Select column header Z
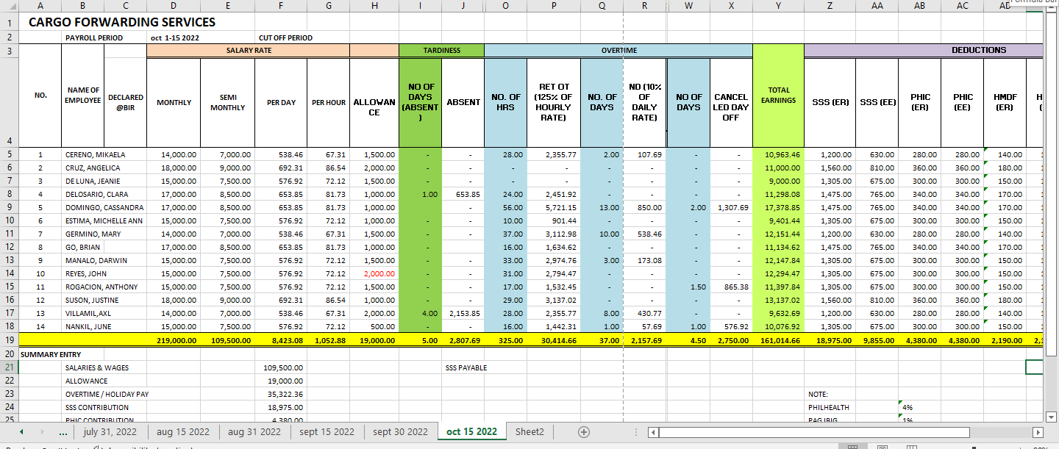 point(830,6)
